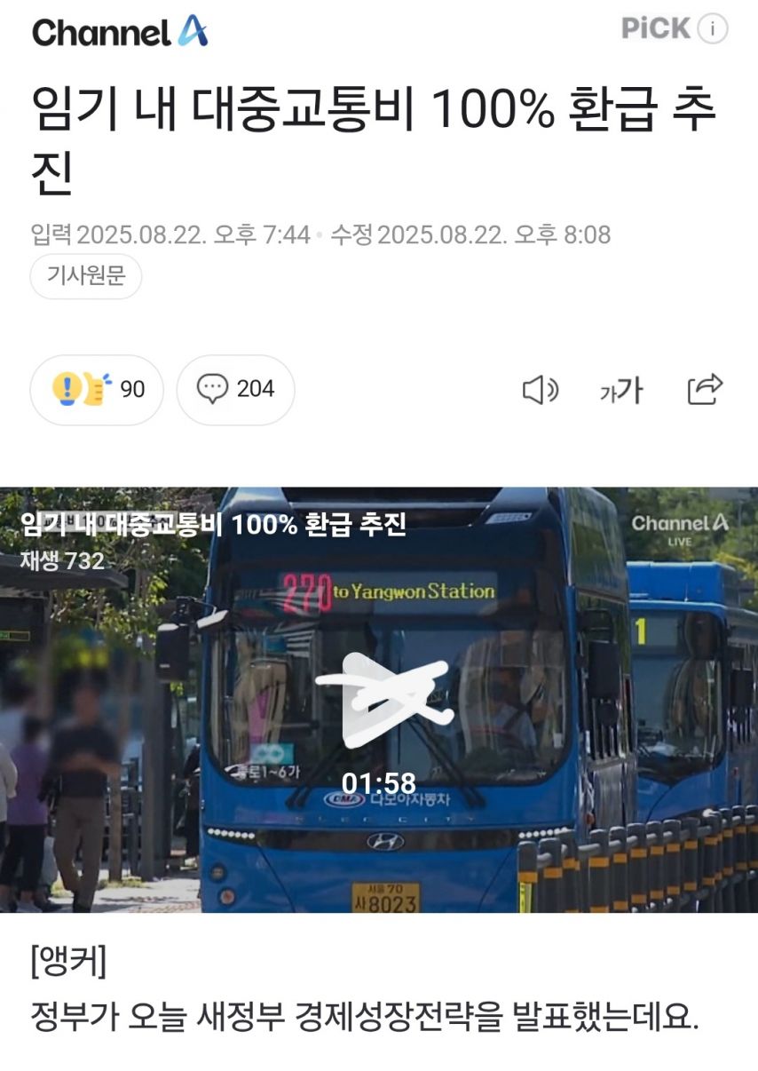Open the 기사원문 original article link
Image resolution: width=758 pixels, height=1071 pixels.
(x=86, y=276)
